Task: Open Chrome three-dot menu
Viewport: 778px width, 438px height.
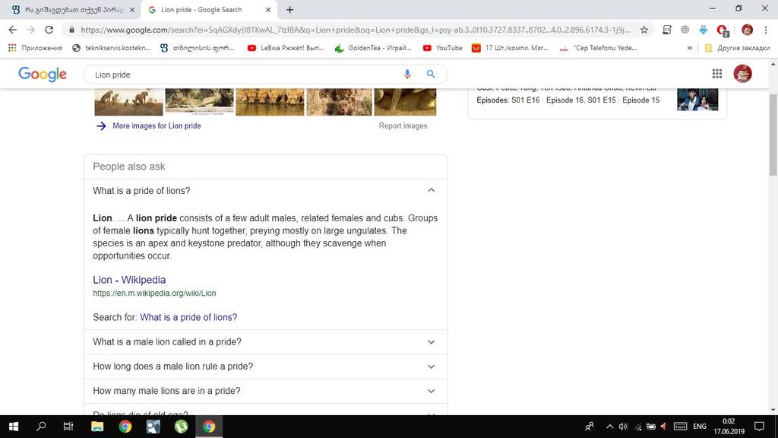Action: tap(766, 30)
